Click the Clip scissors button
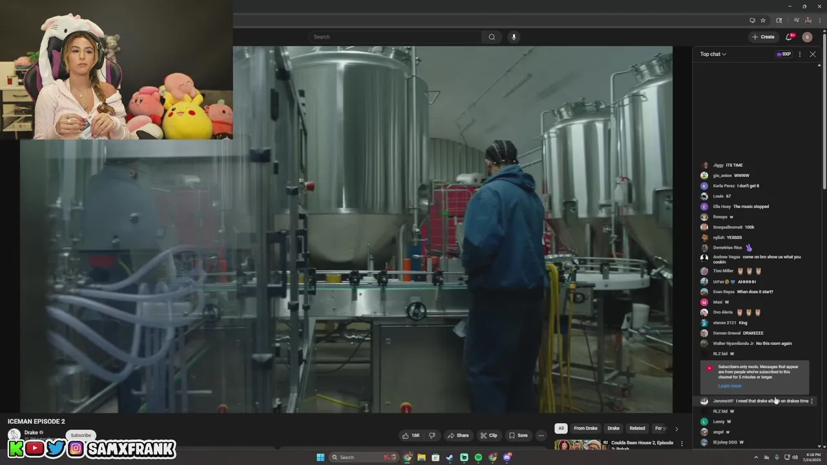This screenshot has height=465, width=827. [488, 435]
